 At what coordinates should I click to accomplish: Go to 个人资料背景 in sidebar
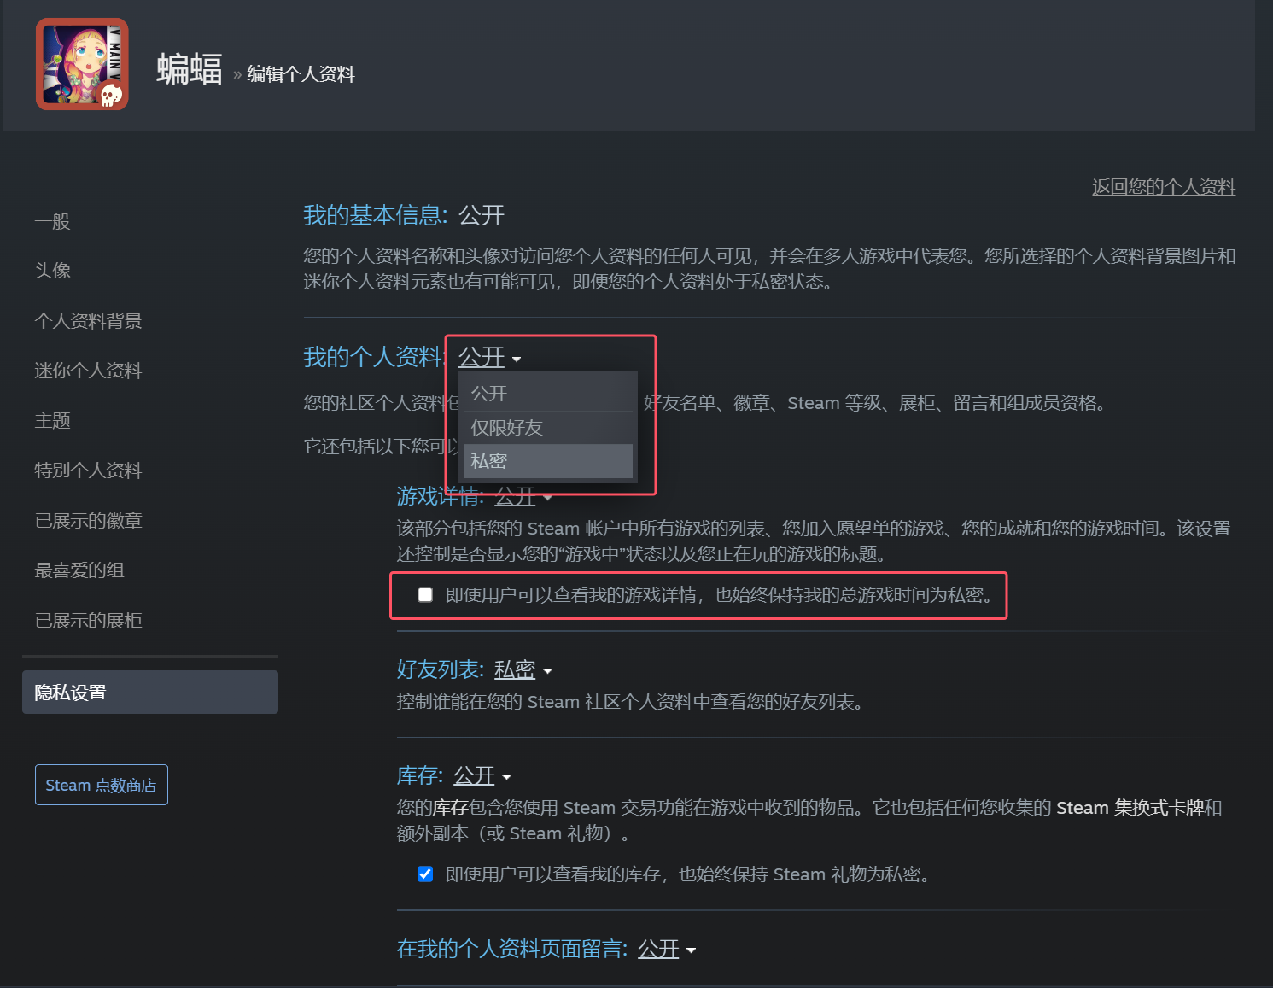click(x=88, y=321)
